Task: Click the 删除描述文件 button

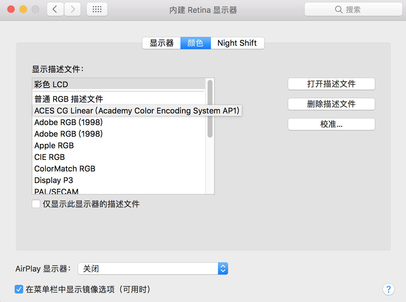Action: 332,104
